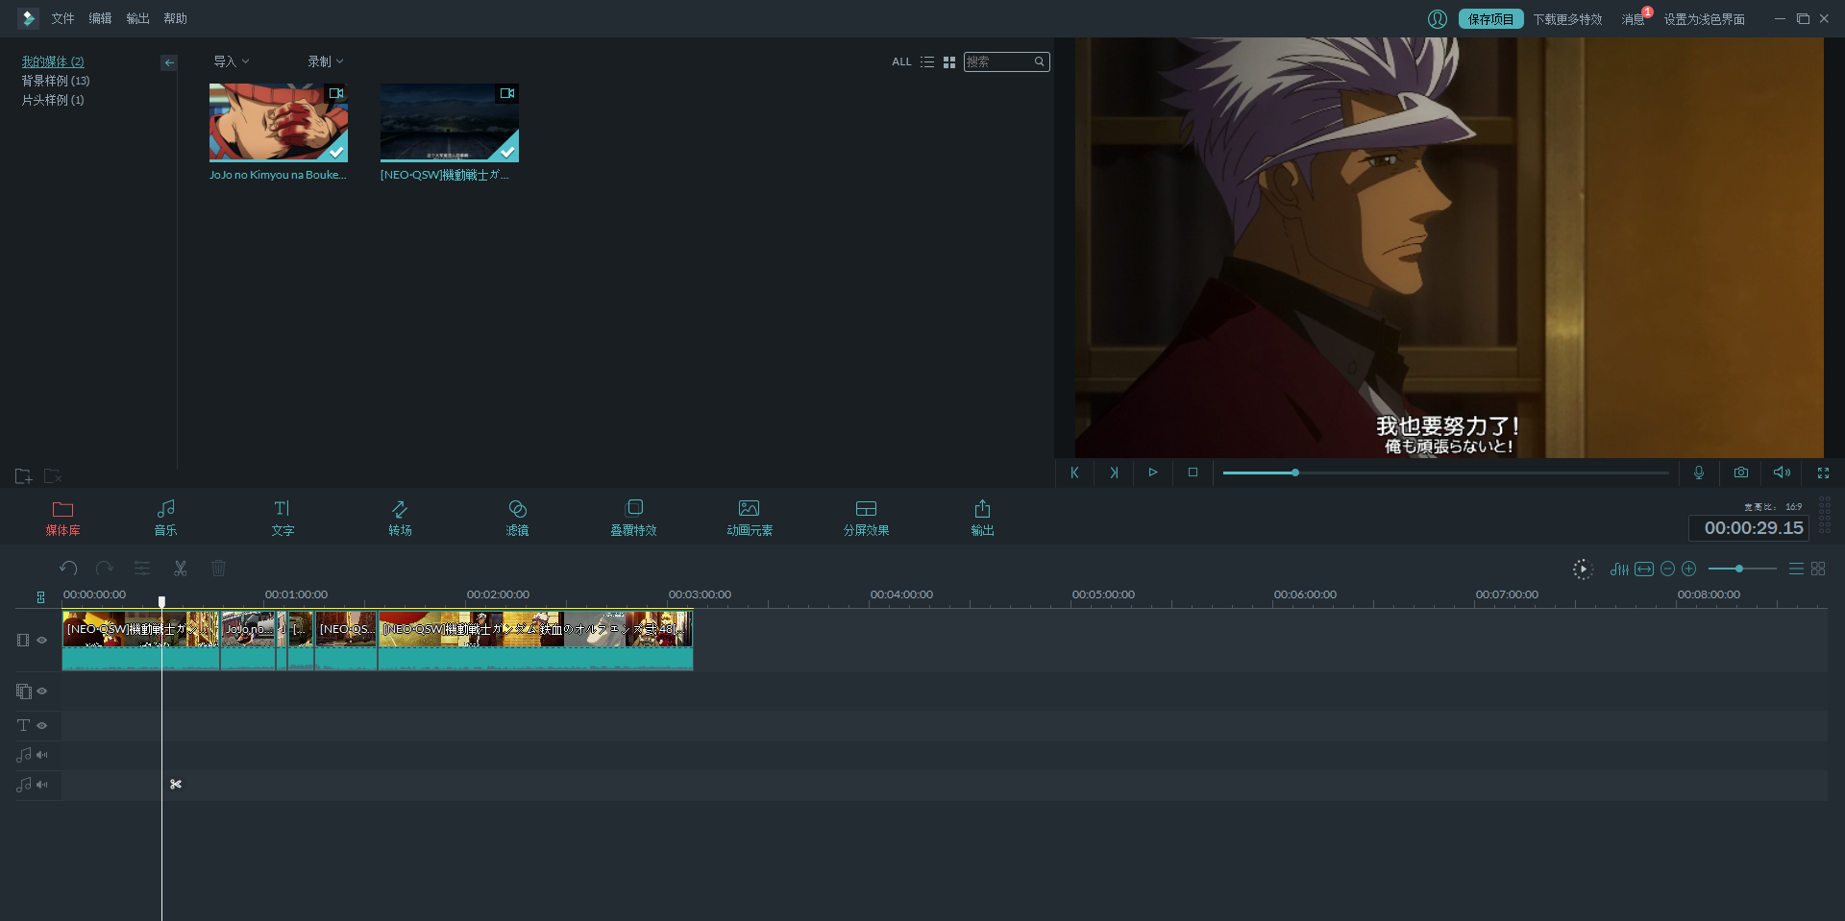Screen dimensions: 1845x921
Task: Jump to previous frame in preview
Action: [x=1074, y=473]
